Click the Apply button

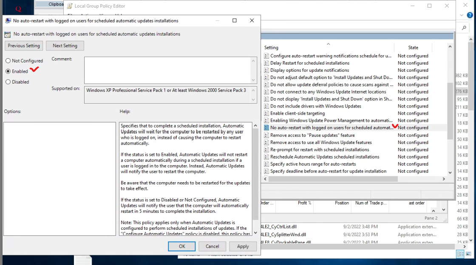tap(243, 246)
